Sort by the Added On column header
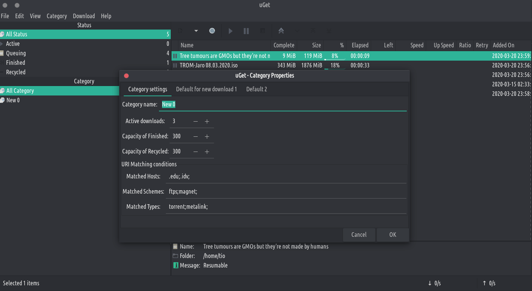This screenshot has width=532, height=291. pos(511,45)
